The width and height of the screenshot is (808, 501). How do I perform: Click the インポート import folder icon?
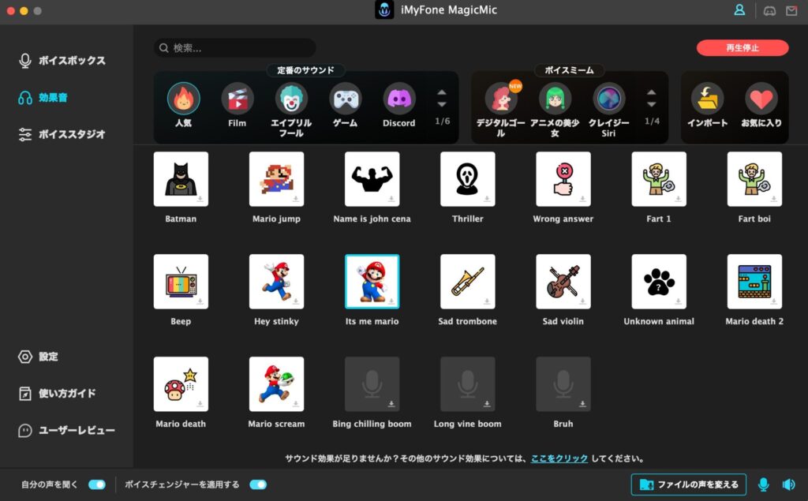708,99
